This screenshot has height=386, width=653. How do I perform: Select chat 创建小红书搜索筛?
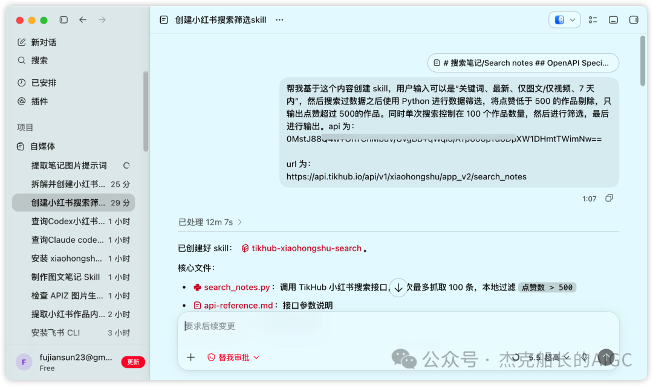(74, 202)
